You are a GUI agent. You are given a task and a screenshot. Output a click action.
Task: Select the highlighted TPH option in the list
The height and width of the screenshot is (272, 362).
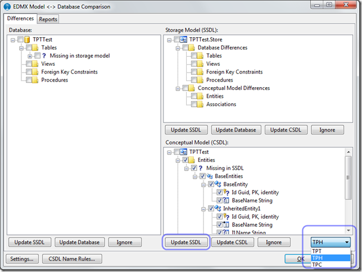[331, 258]
